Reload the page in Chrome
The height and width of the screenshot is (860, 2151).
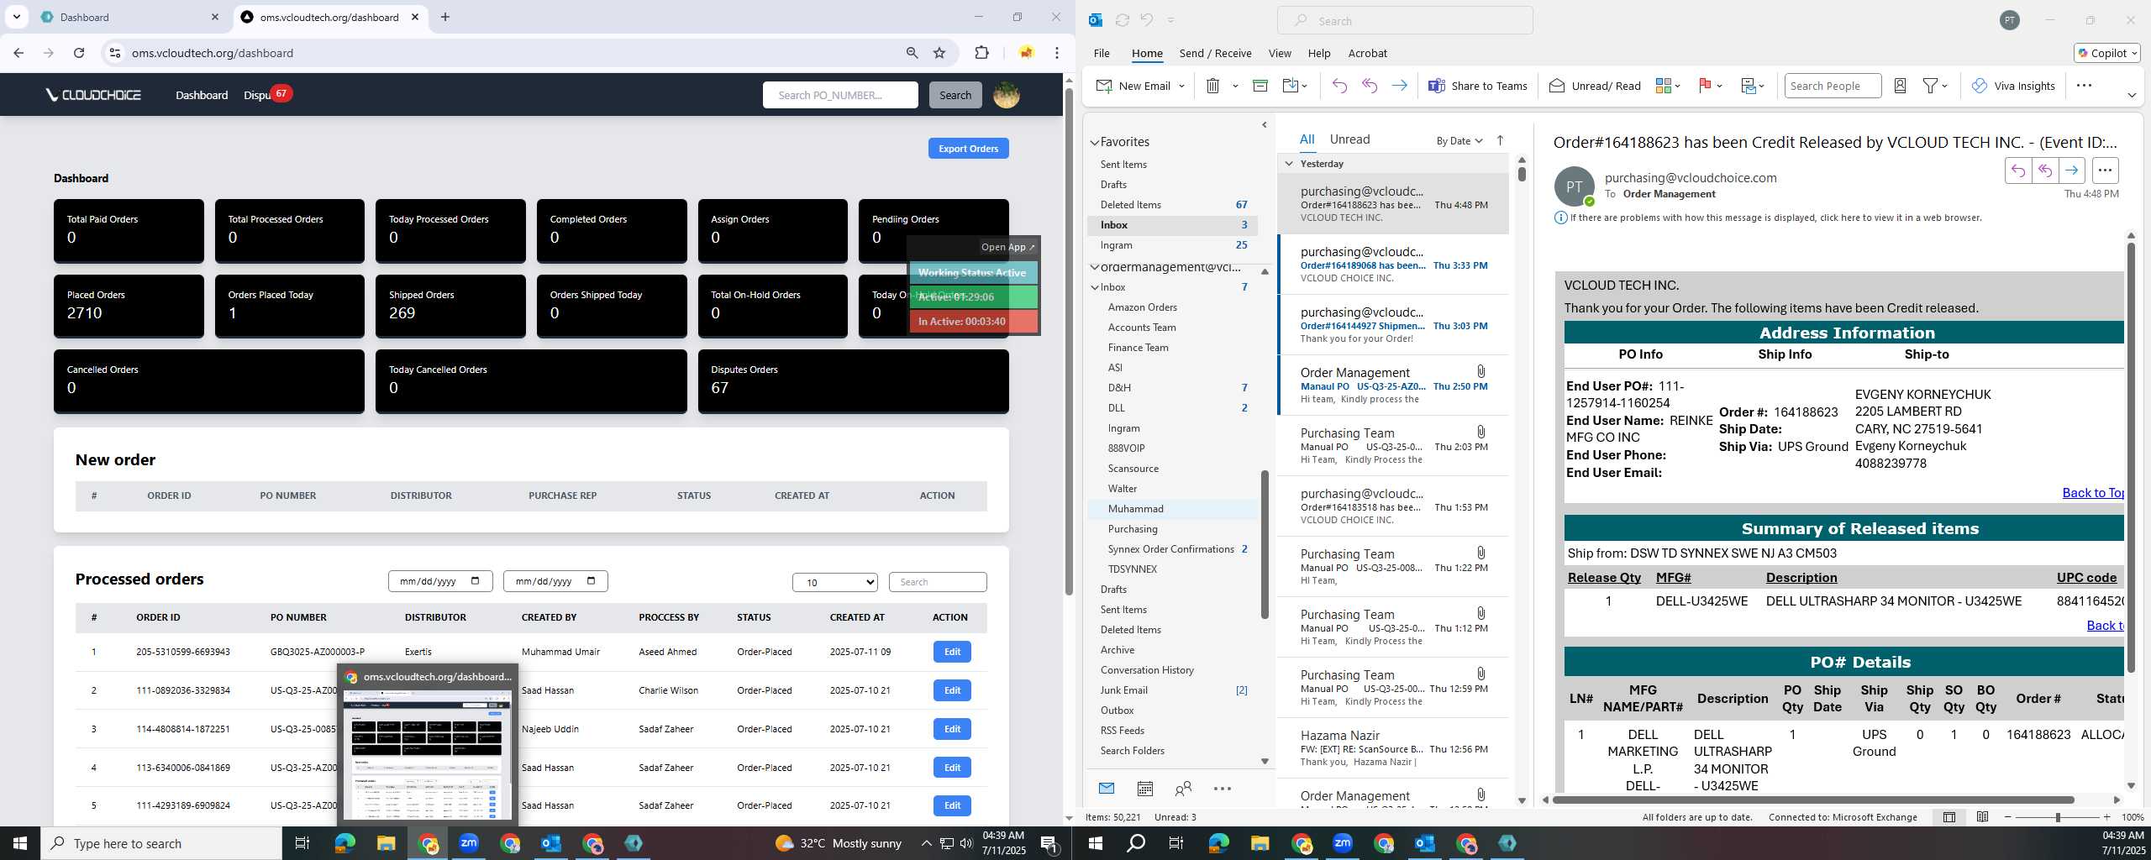pos(79,53)
